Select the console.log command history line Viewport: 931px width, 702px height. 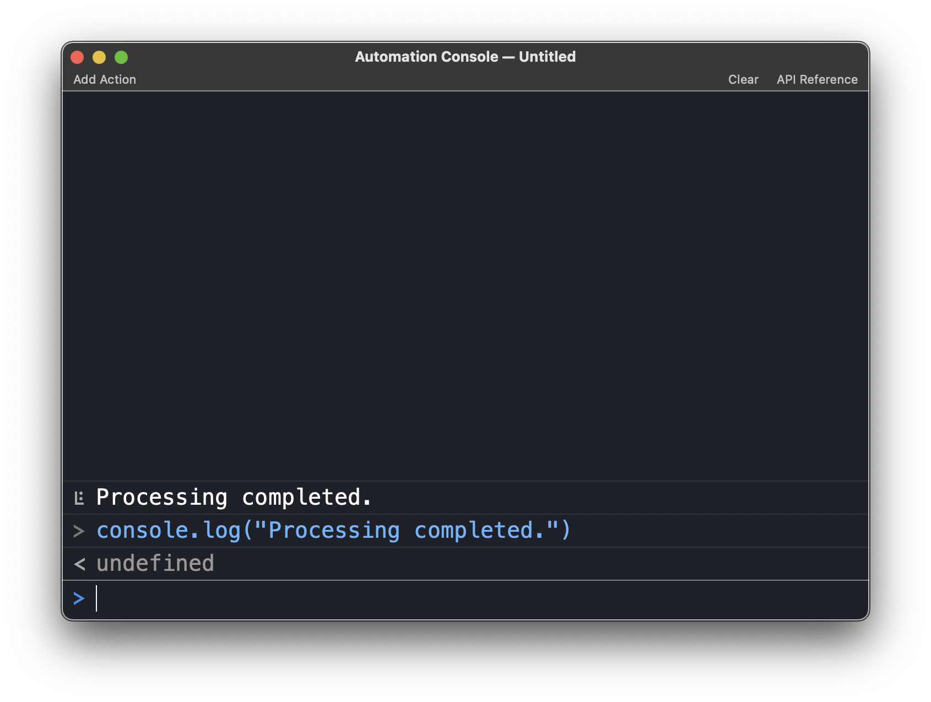[465, 531]
